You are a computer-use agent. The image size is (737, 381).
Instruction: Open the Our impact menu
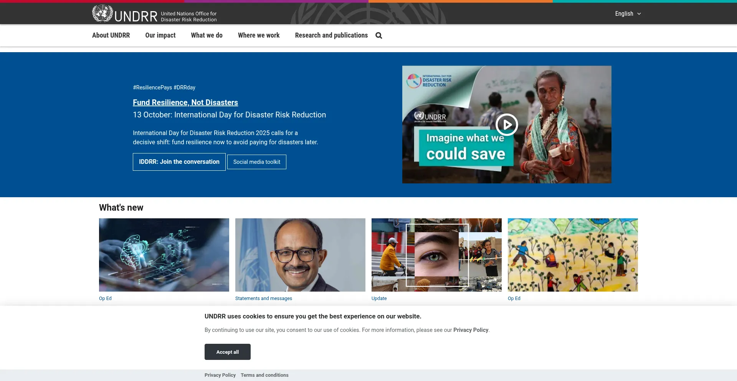tap(160, 35)
